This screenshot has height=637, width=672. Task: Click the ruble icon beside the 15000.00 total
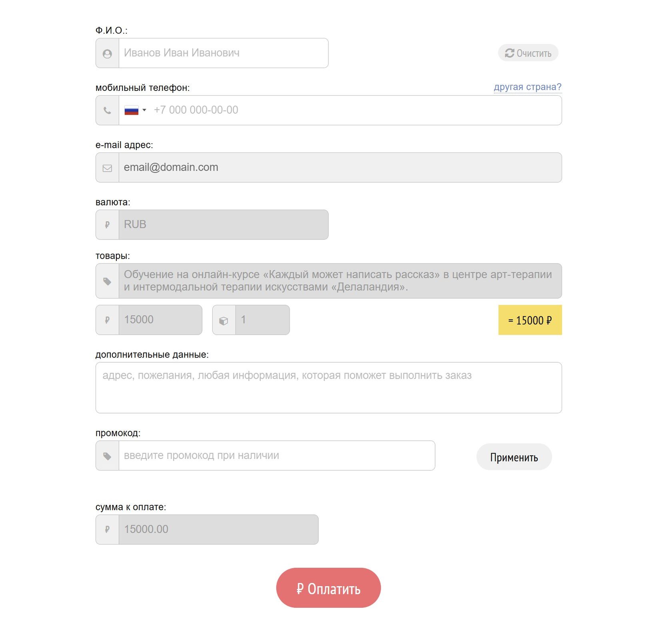click(x=107, y=530)
